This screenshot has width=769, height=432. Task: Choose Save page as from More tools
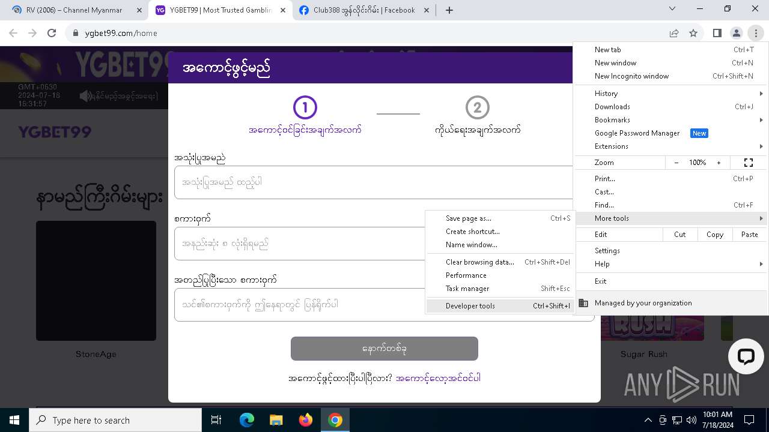(x=500, y=218)
